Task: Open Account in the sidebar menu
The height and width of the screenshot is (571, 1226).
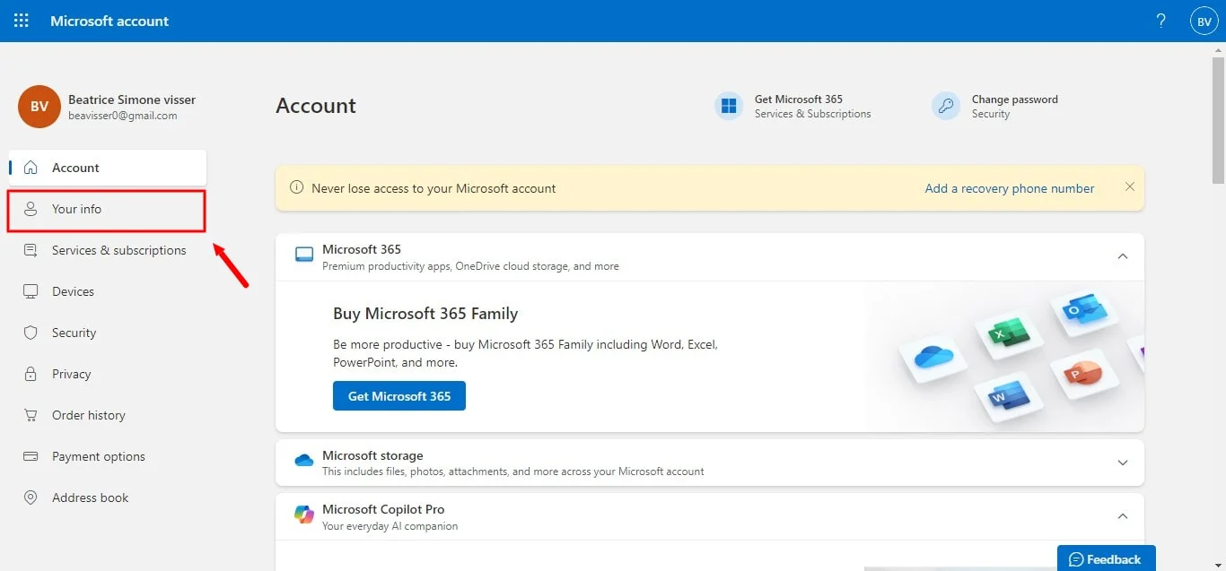Action: (x=108, y=168)
